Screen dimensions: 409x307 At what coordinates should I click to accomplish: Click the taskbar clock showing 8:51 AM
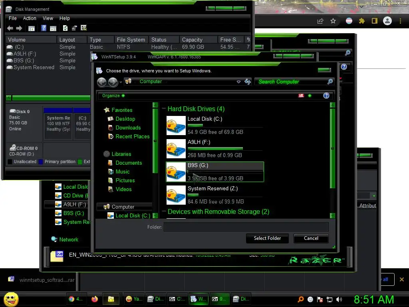pos(374,299)
